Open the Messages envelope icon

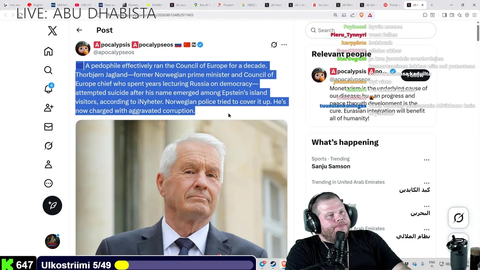pos(48,127)
